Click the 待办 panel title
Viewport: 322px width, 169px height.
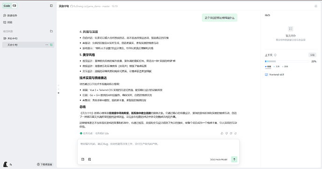(x=267, y=15)
